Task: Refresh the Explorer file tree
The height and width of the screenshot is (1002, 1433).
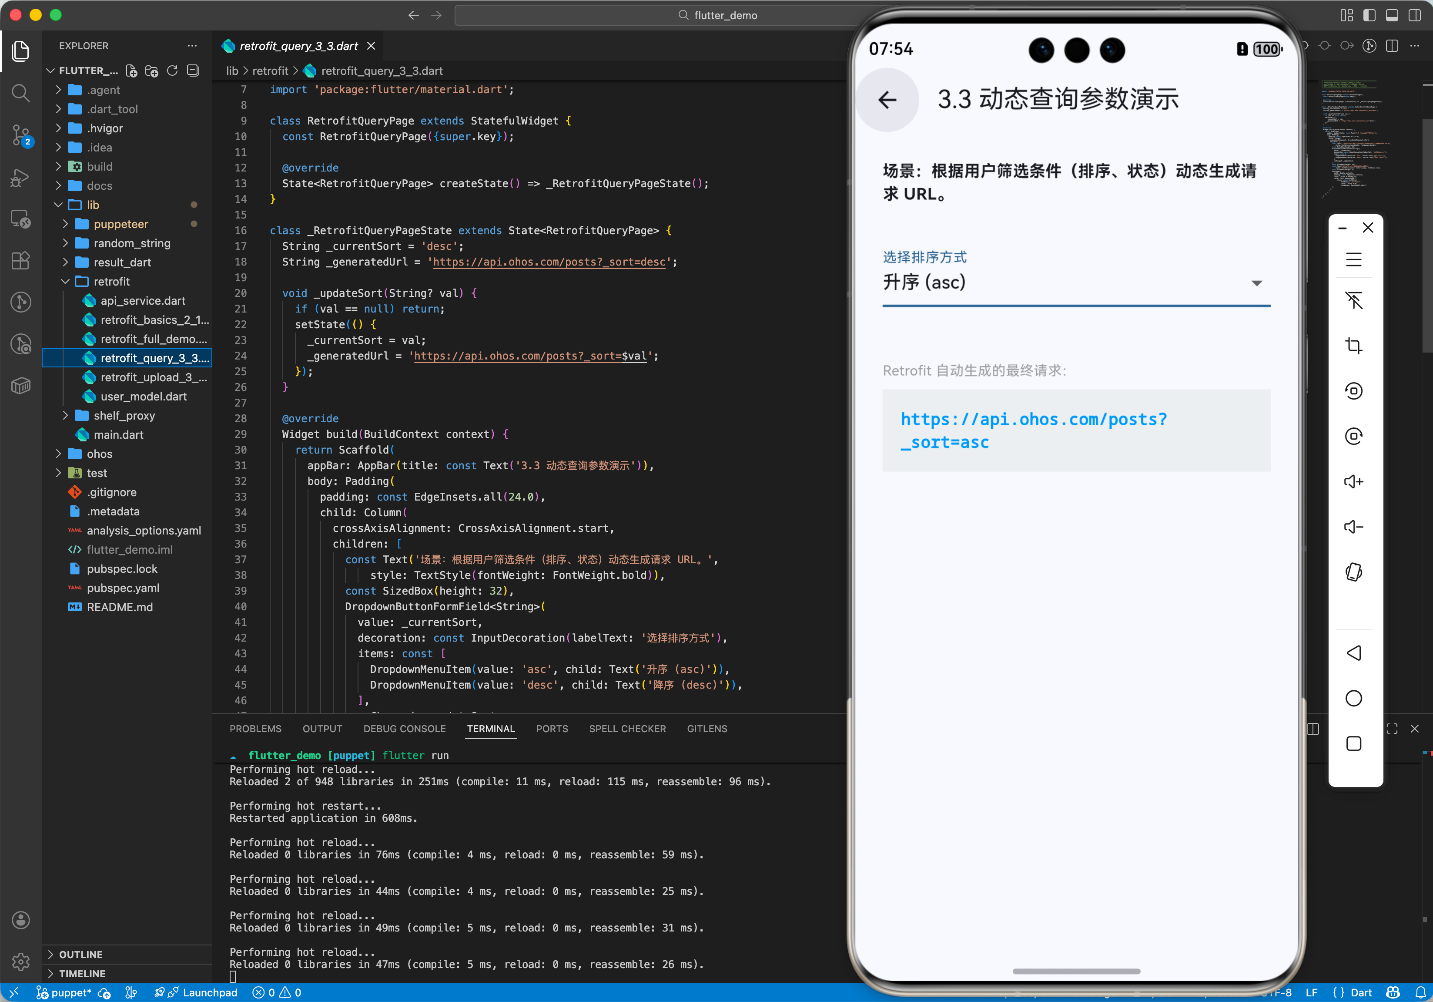Action: click(x=172, y=71)
